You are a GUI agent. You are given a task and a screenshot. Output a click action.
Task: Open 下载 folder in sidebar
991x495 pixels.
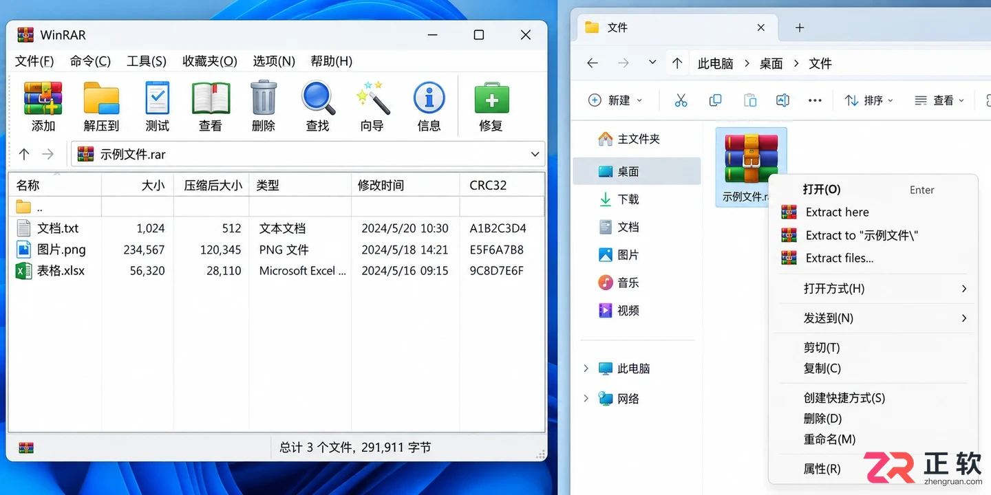pos(619,199)
